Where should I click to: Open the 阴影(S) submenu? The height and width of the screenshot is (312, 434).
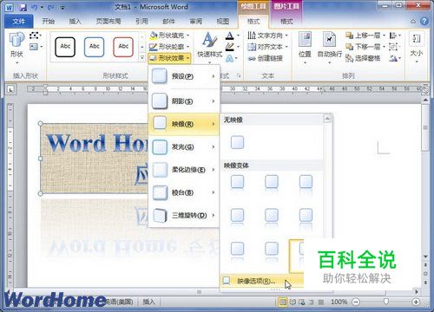click(184, 101)
